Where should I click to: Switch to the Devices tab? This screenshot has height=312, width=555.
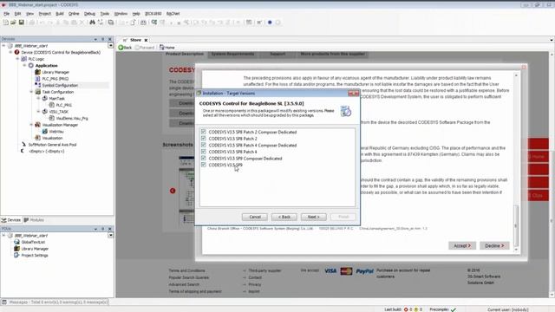pyautogui.click(x=11, y=220)
